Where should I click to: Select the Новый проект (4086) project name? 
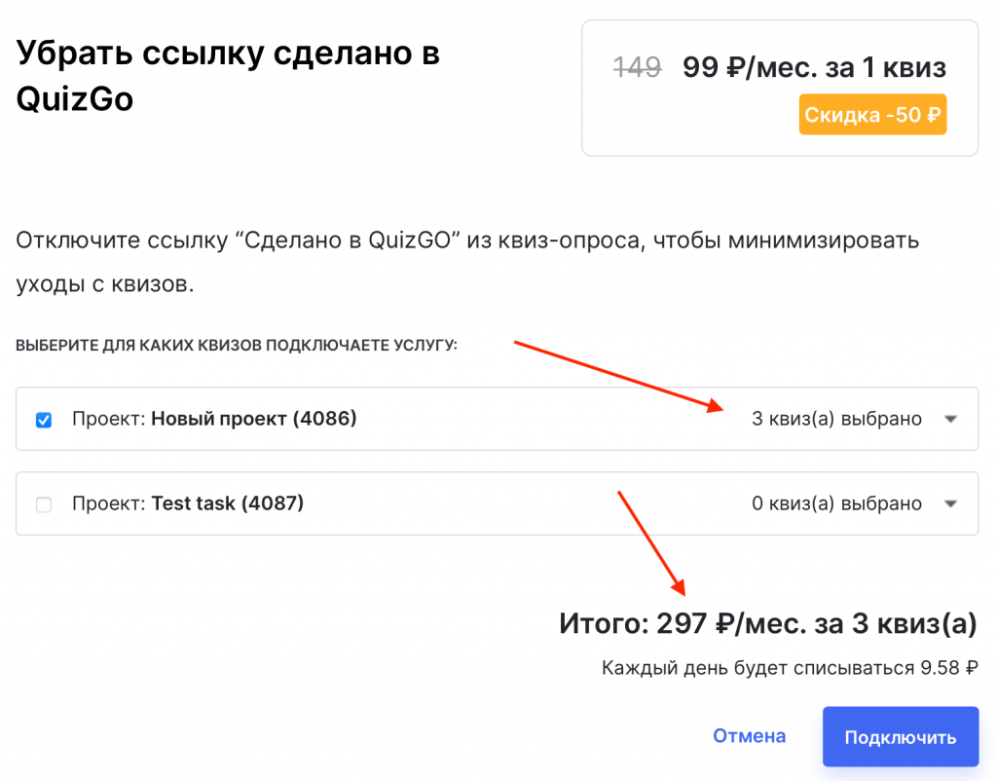(254, 420)
